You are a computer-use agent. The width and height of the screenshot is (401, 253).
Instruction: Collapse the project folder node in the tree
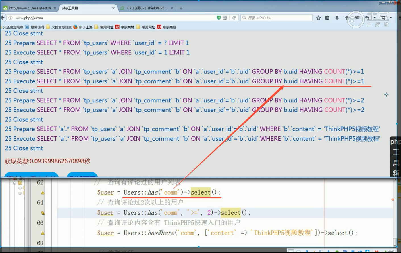tap(14, 183)
